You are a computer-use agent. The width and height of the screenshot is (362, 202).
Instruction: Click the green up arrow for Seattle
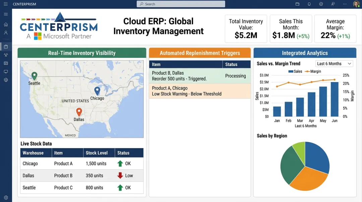click(x=120, y=188)
